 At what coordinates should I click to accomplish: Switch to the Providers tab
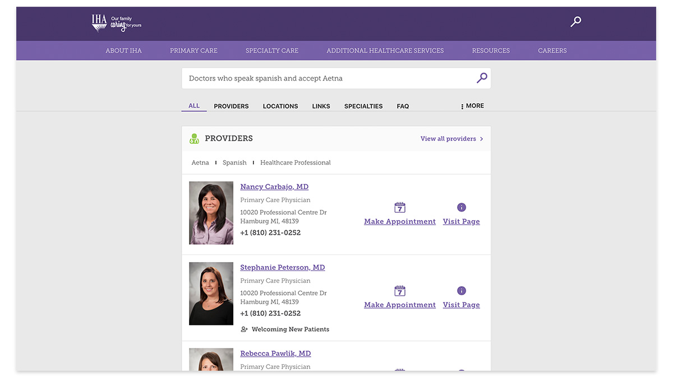(x=231, y=106)
